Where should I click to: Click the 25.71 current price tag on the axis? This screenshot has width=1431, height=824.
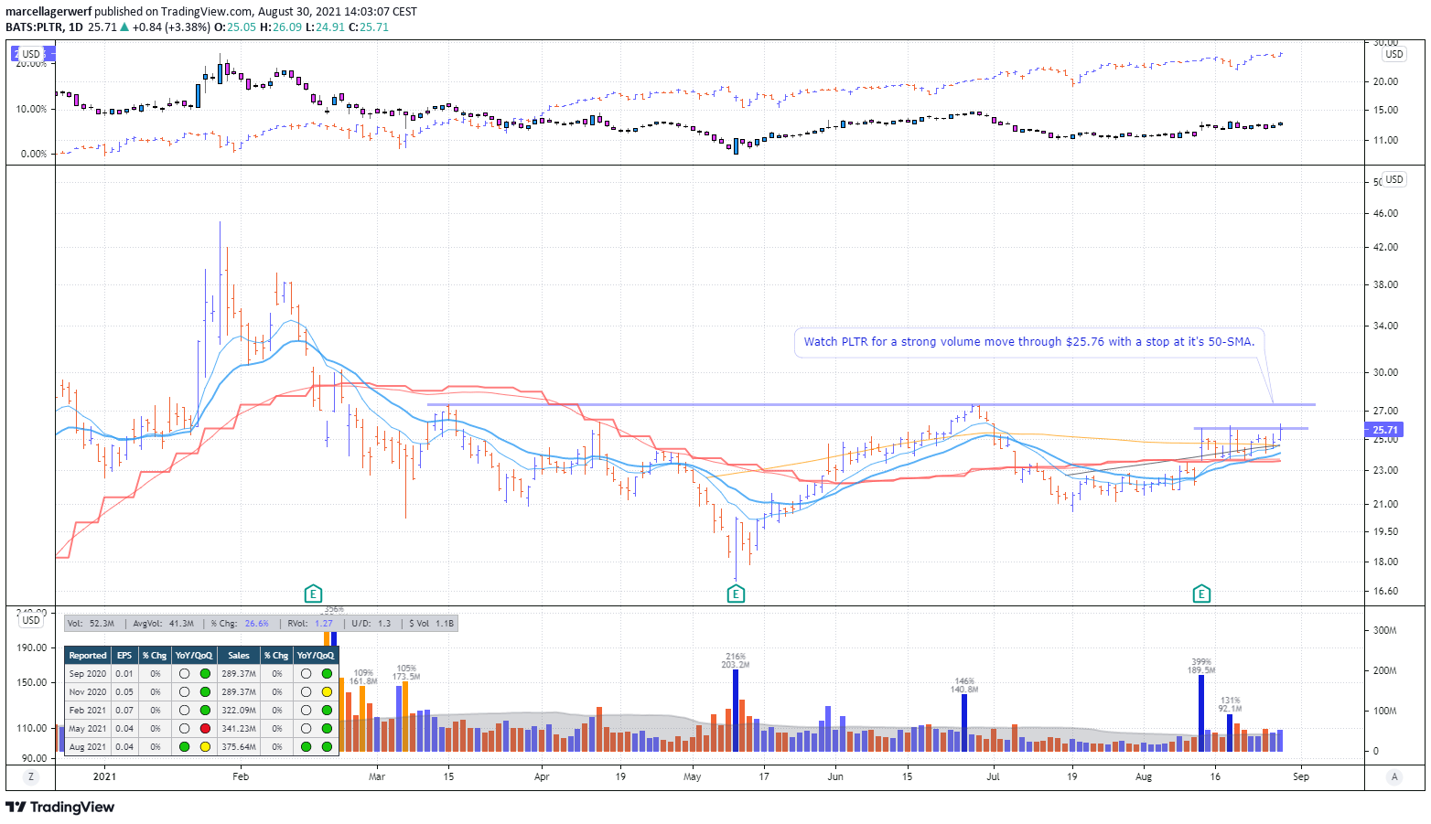[x=1384, y=430]
